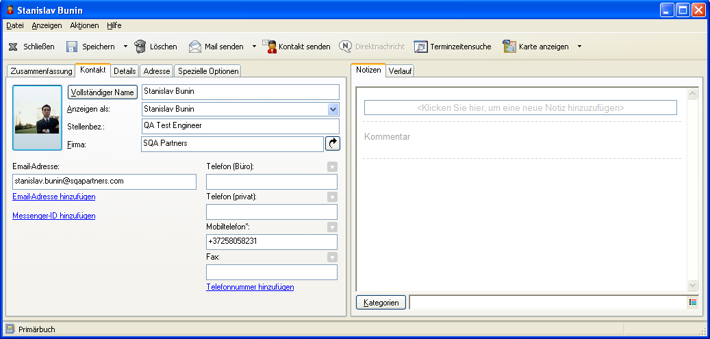The image size is (710, 339).
Task: Expand the Mail senden dropdown arrow
Action: (x=254, y=47)
